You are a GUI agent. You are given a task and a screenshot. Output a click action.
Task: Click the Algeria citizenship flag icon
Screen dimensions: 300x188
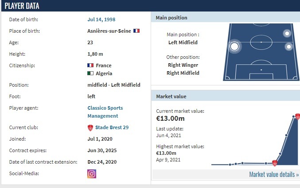point(90,73)
